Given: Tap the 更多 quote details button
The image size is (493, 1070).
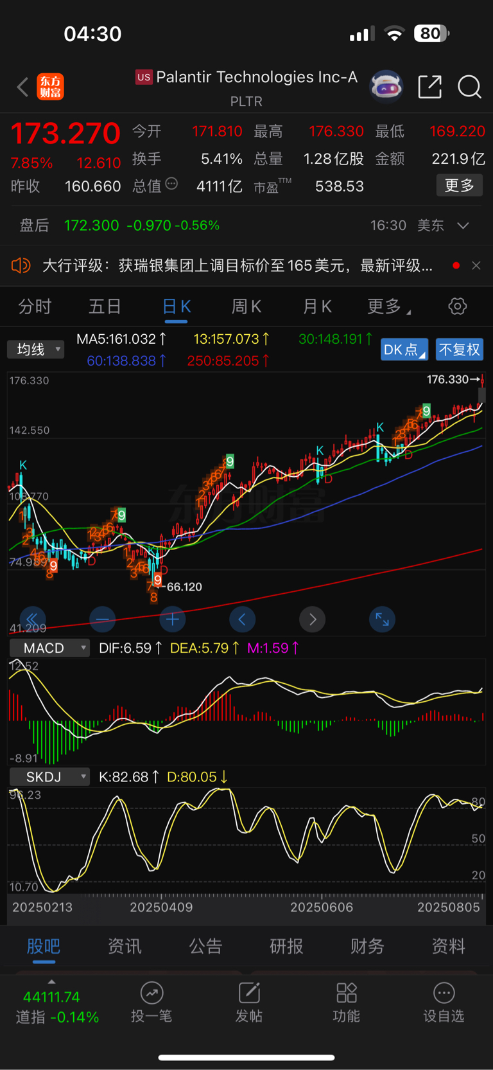Looking at the screenshot, I should [460, 186].
